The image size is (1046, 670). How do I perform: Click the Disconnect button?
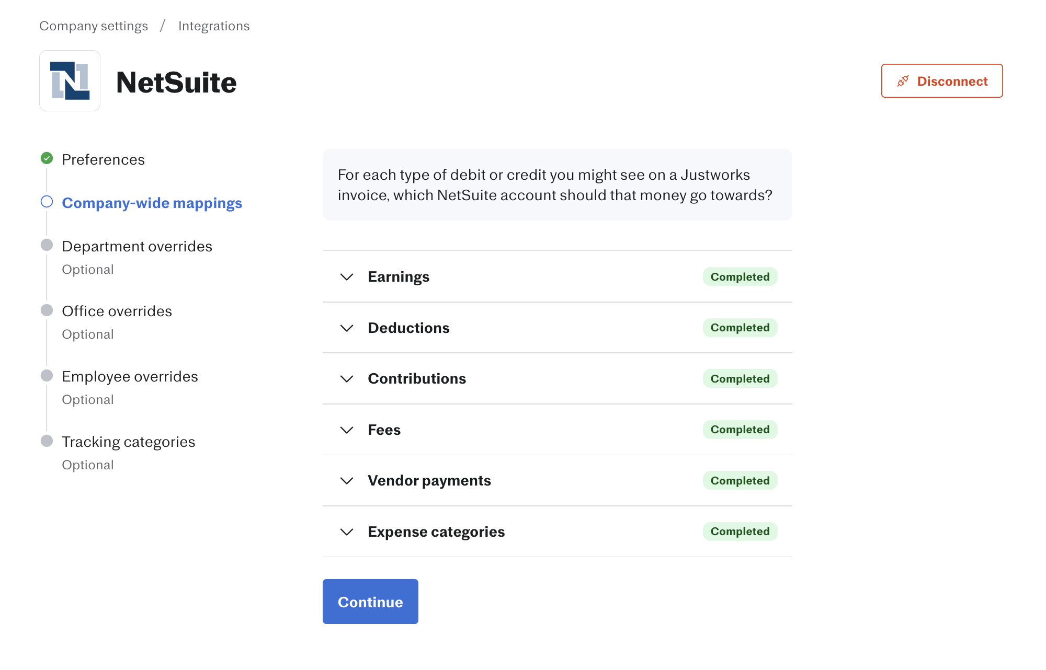tap(942, 81)
